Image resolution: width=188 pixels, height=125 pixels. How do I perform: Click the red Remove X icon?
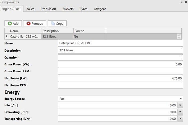28,23
